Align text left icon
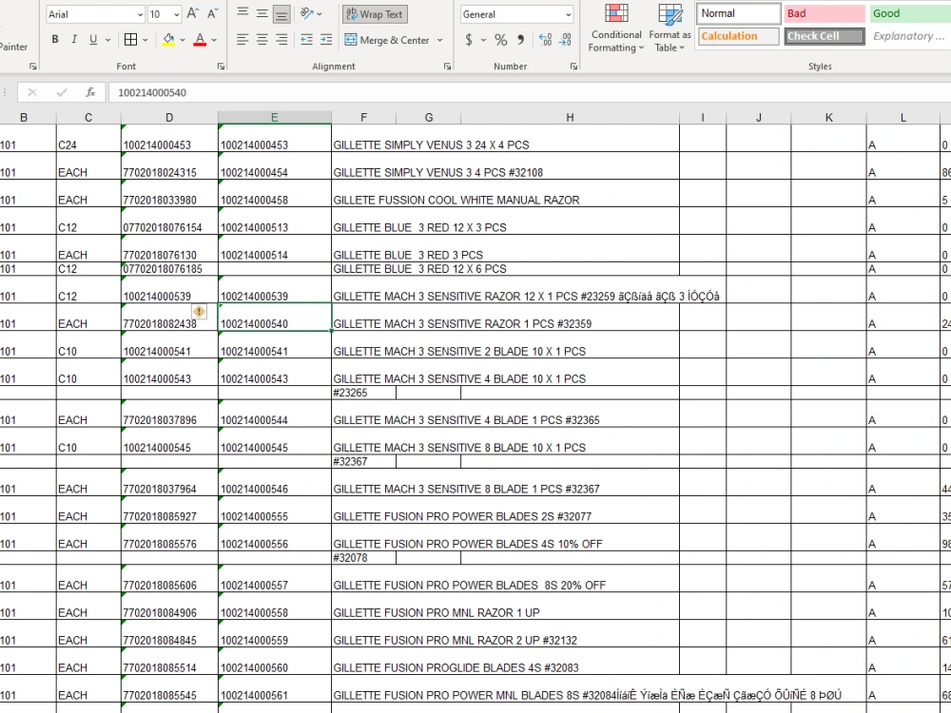 coord(242,40)
